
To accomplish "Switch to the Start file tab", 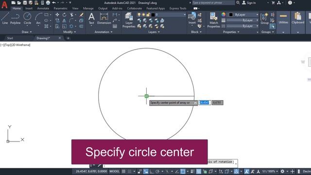I will point(10,38).
